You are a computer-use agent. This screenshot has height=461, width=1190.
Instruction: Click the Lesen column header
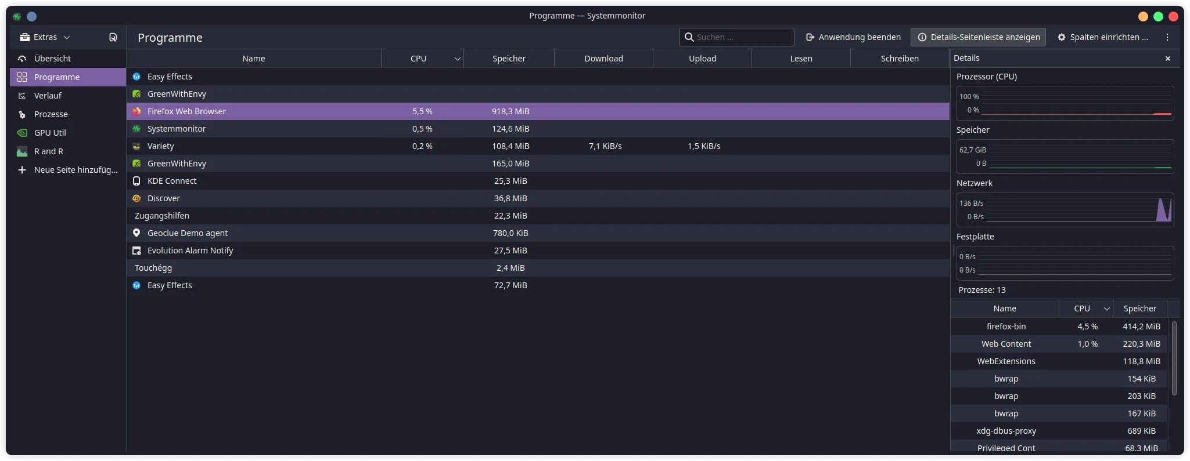coord(801,59)
